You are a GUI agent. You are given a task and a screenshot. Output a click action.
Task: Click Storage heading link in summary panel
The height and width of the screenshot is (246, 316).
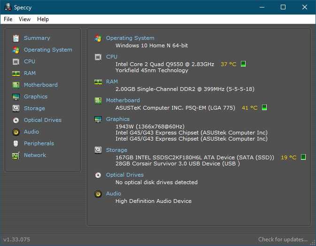[x=117, y=150]
